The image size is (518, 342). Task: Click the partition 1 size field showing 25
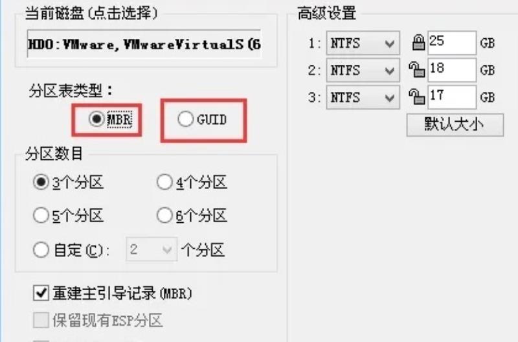pyautogui.click(x=452, y=43)
